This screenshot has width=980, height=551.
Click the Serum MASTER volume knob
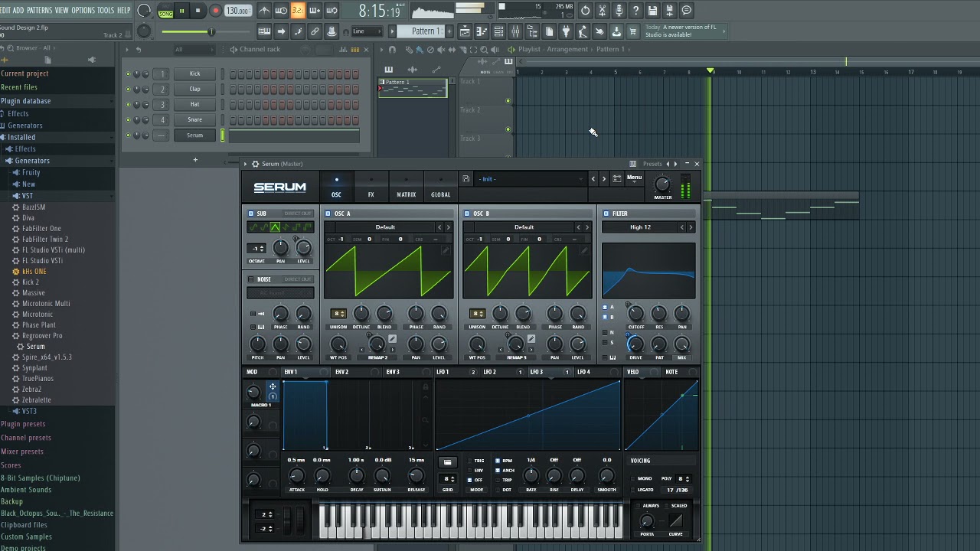[663, 184]
